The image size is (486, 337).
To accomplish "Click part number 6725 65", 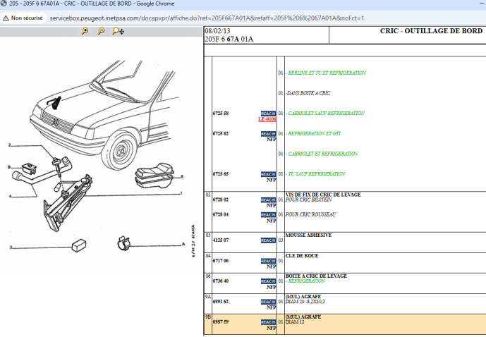I will pyautogui.click(x=221, y=173).
